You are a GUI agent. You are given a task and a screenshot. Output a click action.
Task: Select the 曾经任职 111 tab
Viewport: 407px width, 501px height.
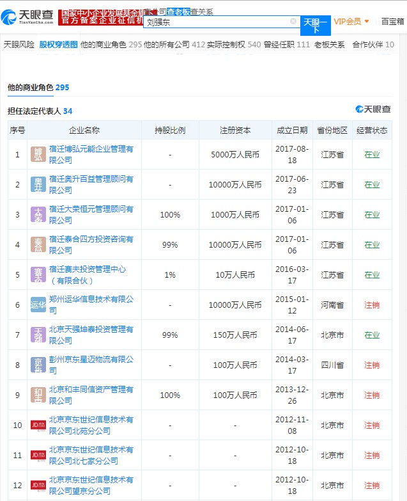287,44
